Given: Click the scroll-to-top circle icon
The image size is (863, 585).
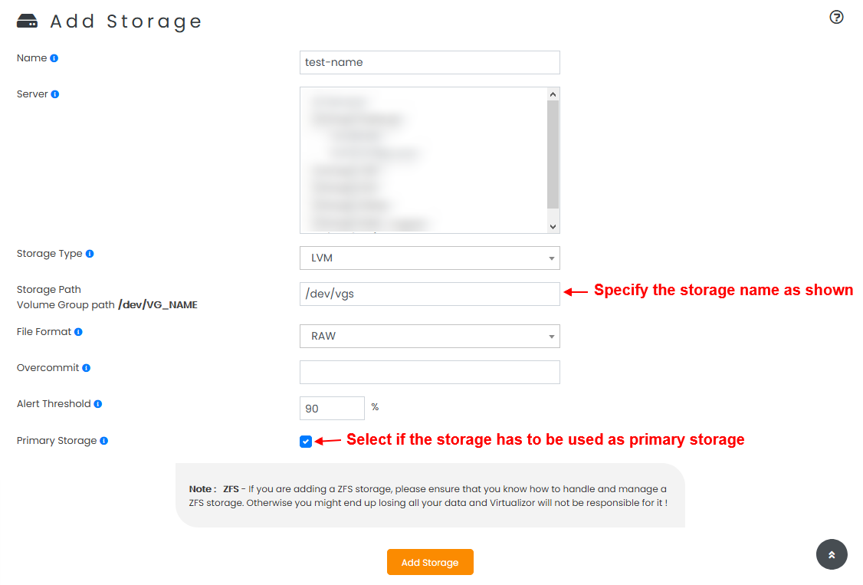Looking at the screenshot, I should pyautogui.click(x=832, y=554).
